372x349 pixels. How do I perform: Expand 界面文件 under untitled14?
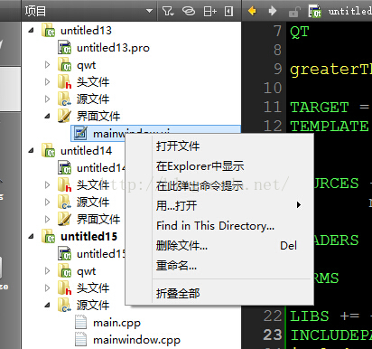coord(47,219)
